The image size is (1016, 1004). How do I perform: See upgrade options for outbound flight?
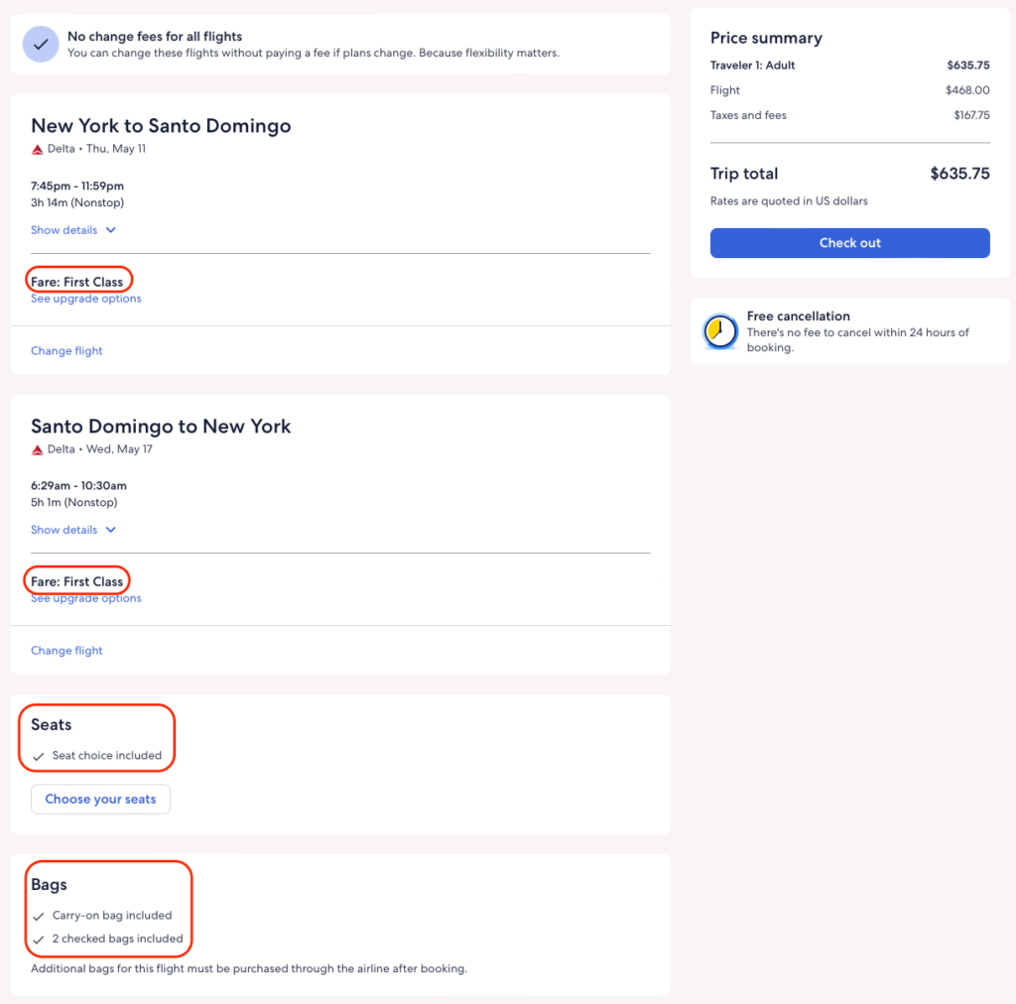click(86, 299)
